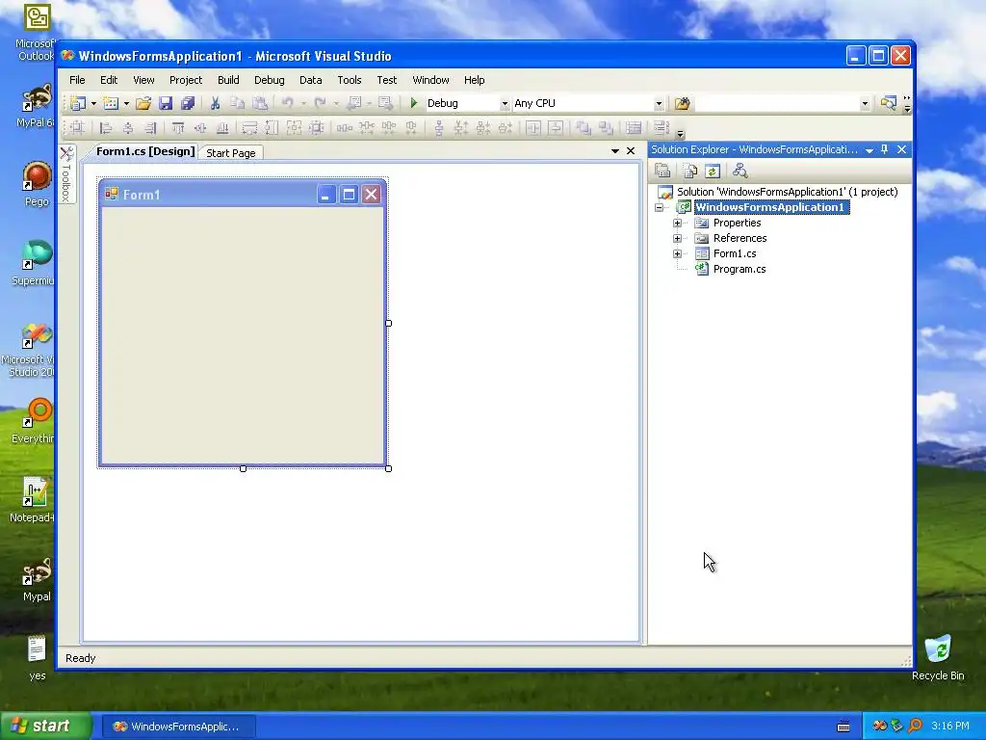
Task: Click the Add New Item toolbar icon
Action: point(112,103)
